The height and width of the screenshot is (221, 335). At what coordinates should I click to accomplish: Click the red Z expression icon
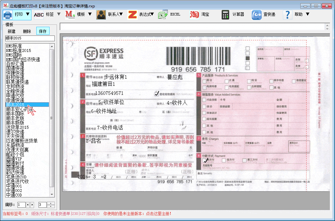(132, 15)
